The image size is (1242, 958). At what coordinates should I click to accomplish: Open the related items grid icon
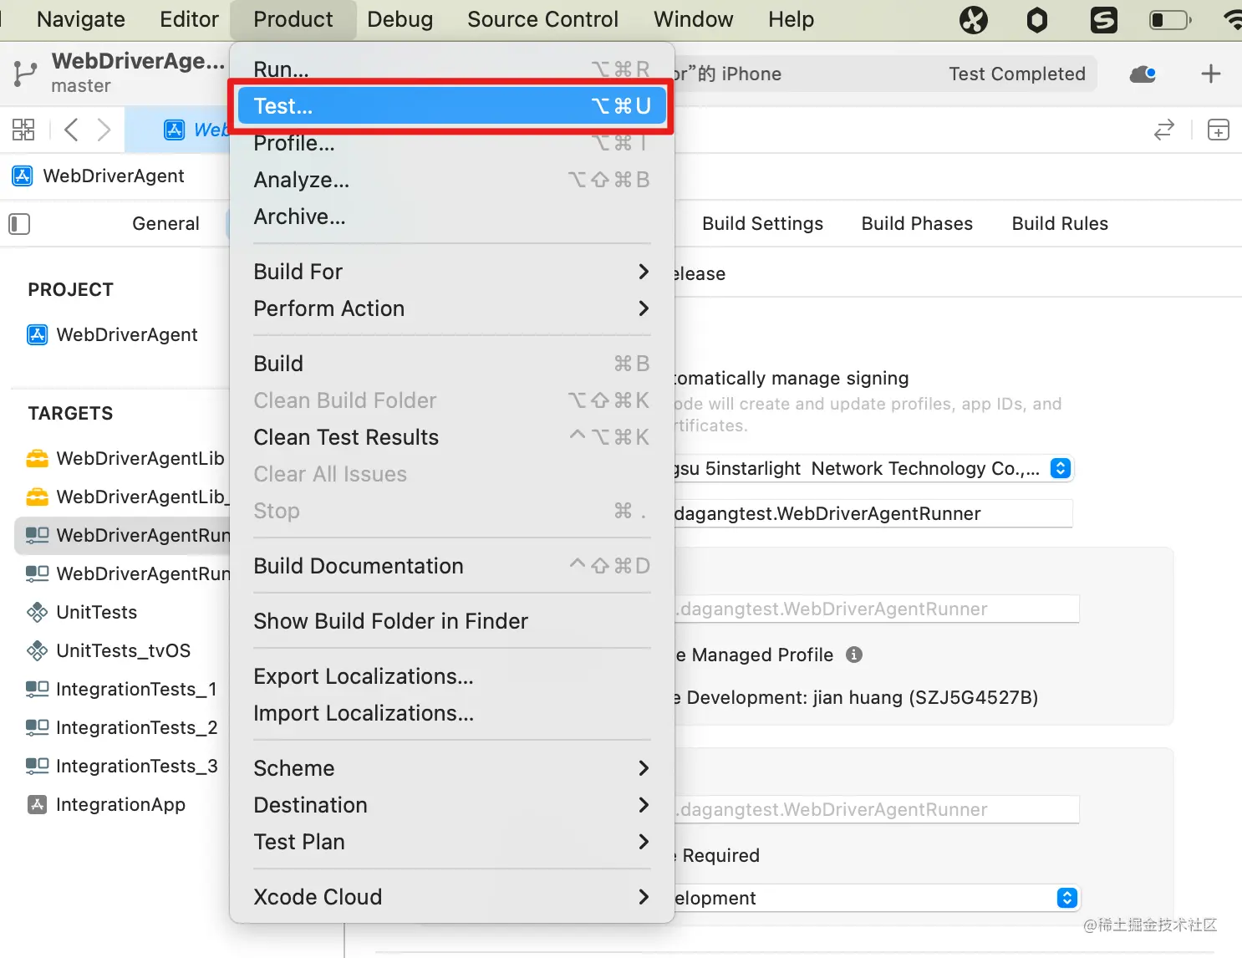[23, 130]
